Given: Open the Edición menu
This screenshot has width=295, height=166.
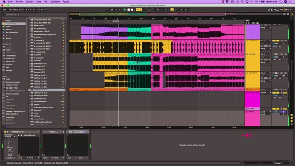Looking at the screenshot, I should 29,2.
